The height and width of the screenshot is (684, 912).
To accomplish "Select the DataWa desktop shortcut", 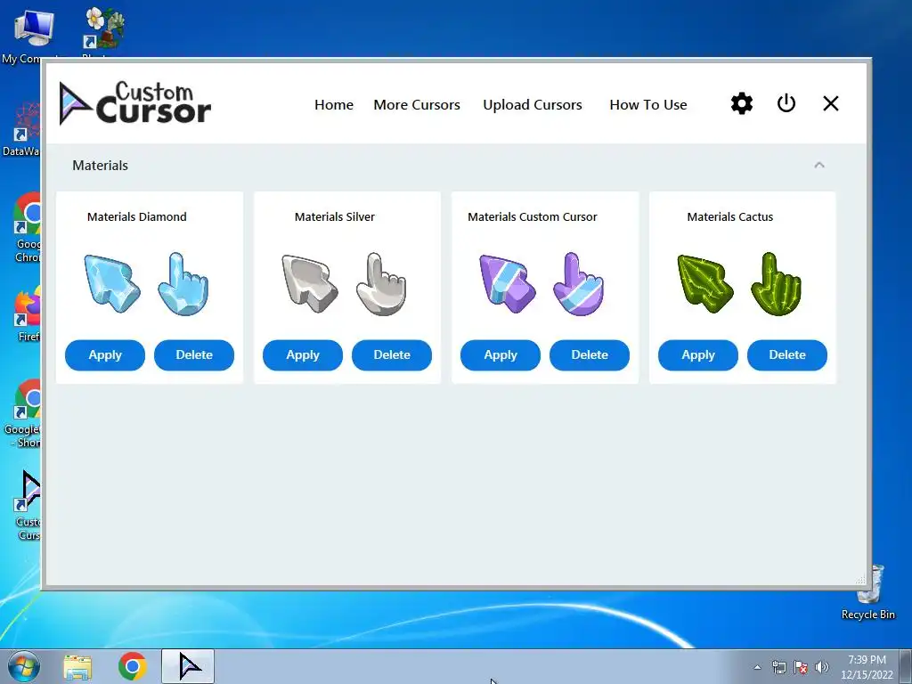I will [x=21, y=129].
